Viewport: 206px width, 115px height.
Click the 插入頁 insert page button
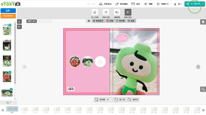pos(120,99)
